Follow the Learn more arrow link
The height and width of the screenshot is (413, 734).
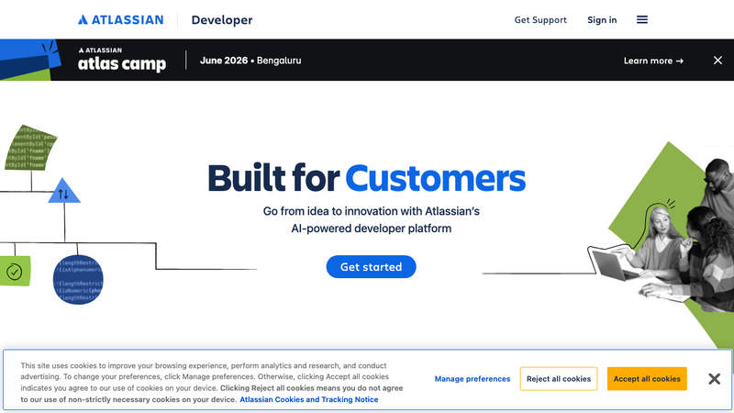coord(653,61)
